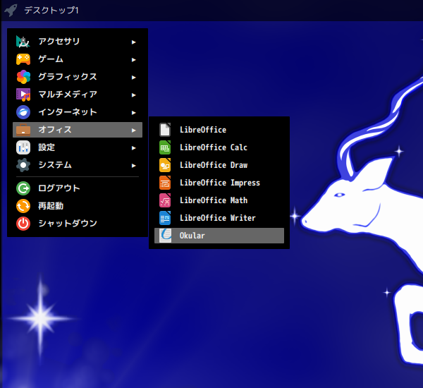Open the グラフィックス menu entry
This screenshot has height=388, width=423.
(x=78, y=77)
